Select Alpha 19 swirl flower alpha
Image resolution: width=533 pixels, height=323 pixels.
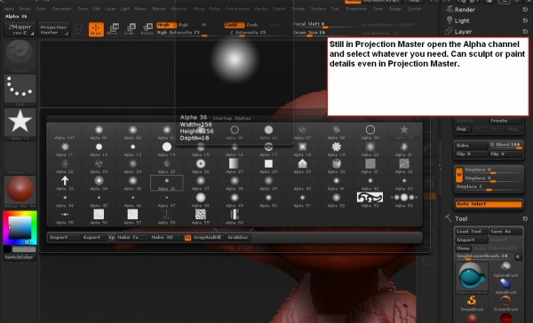click(x=336, y=149)
